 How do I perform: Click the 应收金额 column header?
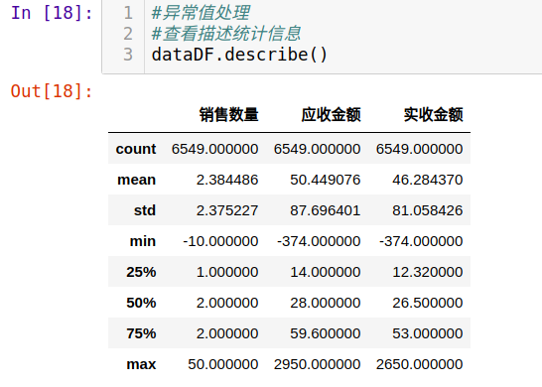point(332,114)
